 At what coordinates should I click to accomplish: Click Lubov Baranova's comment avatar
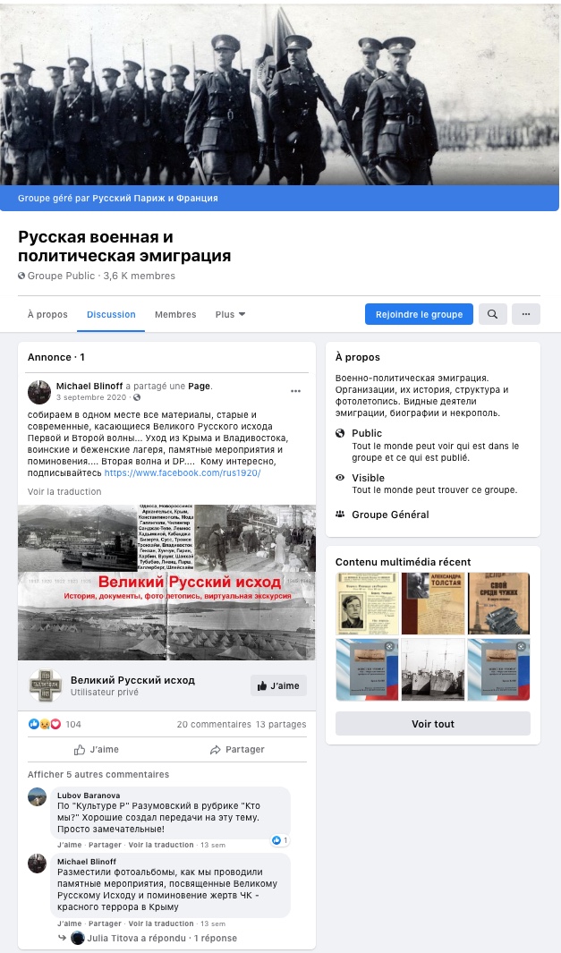[x=37, y=796]
